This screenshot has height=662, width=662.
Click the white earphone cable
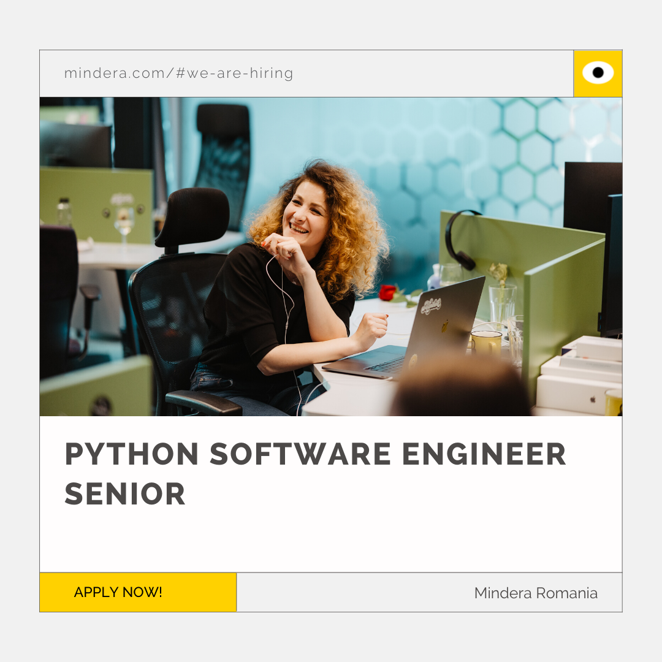pyautogui.click(x=286, y=321)
